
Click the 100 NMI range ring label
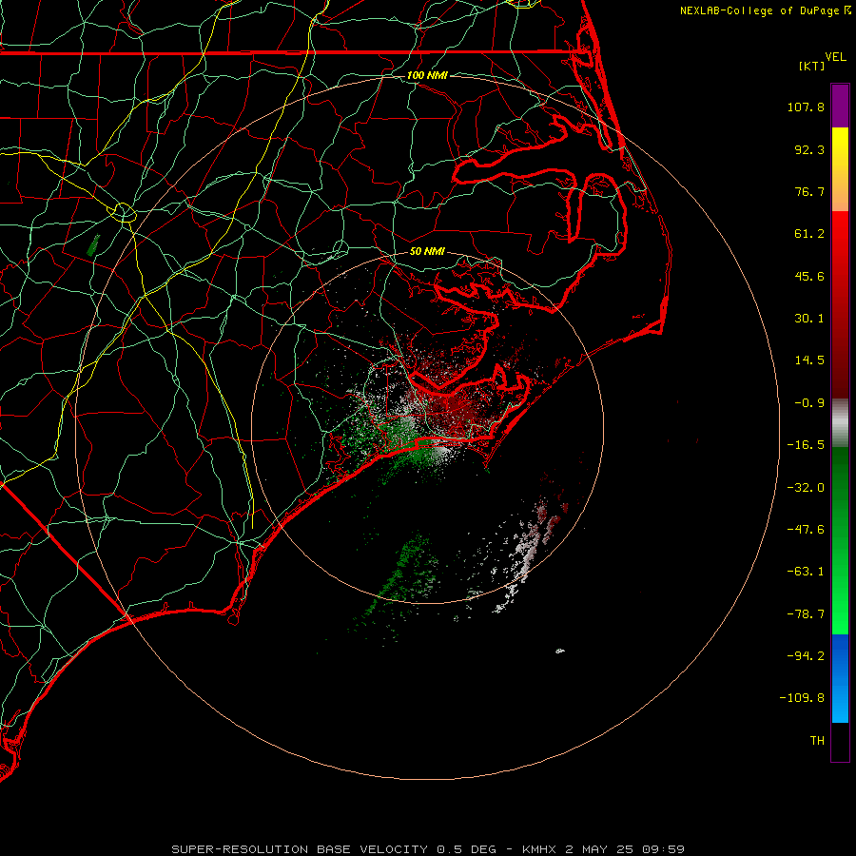coord(427,75)
